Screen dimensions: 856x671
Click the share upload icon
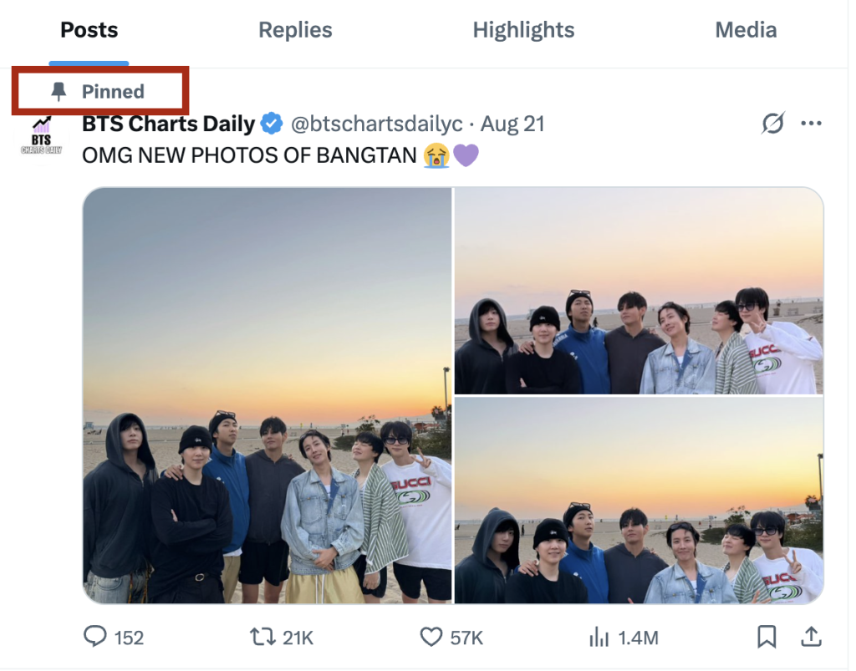810,638
